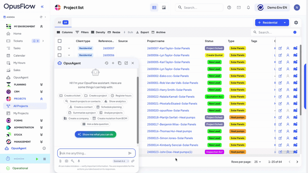Check the 2600007 row checkbox
Image resolution: width=308 pixels, height=173 pixels.
click(x=60, y=48)
